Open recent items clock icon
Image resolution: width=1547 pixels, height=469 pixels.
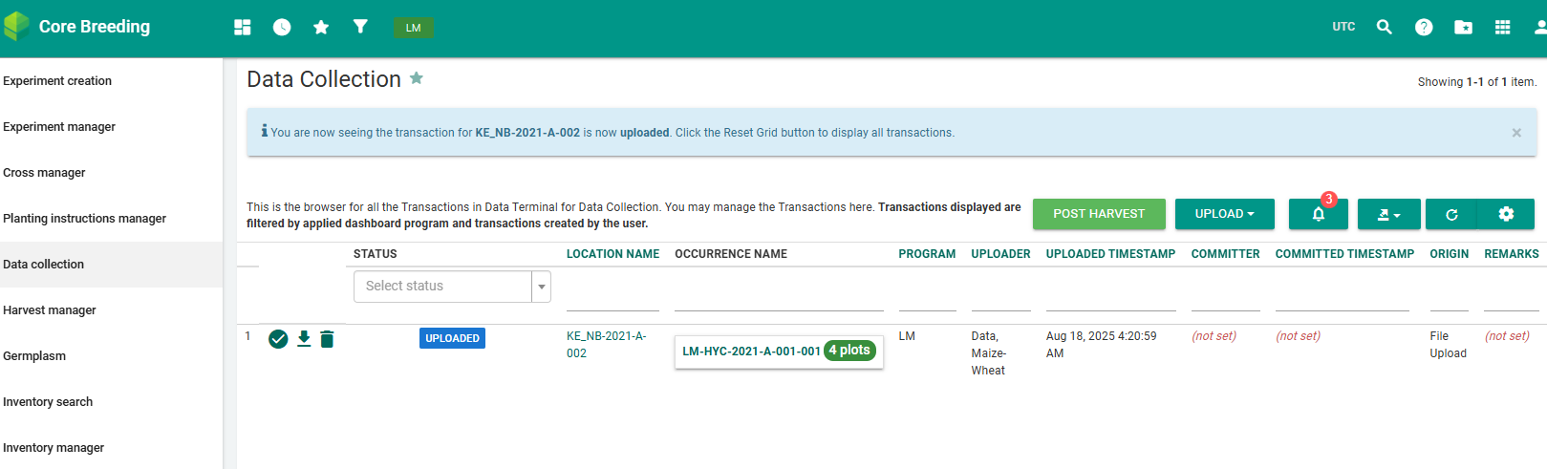pos(282,28)
